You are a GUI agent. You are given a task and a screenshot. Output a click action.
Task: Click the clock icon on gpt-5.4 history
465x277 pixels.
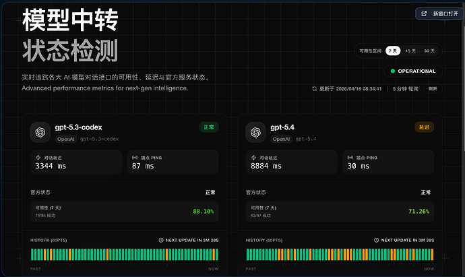[376, 240]
